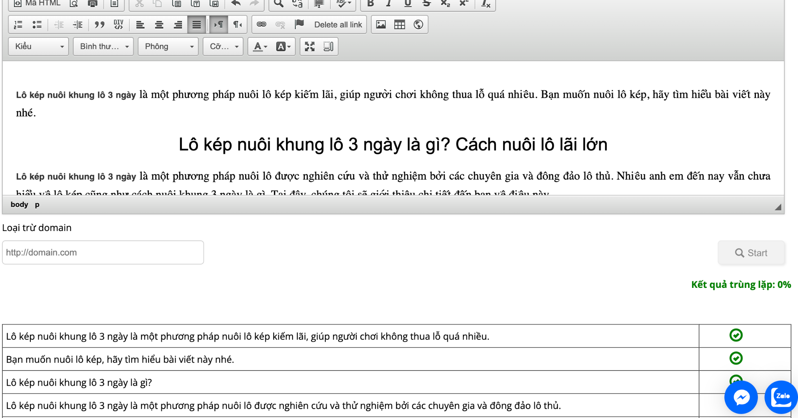
Task: Insert a table into the editor
Action: coord(399,25)
